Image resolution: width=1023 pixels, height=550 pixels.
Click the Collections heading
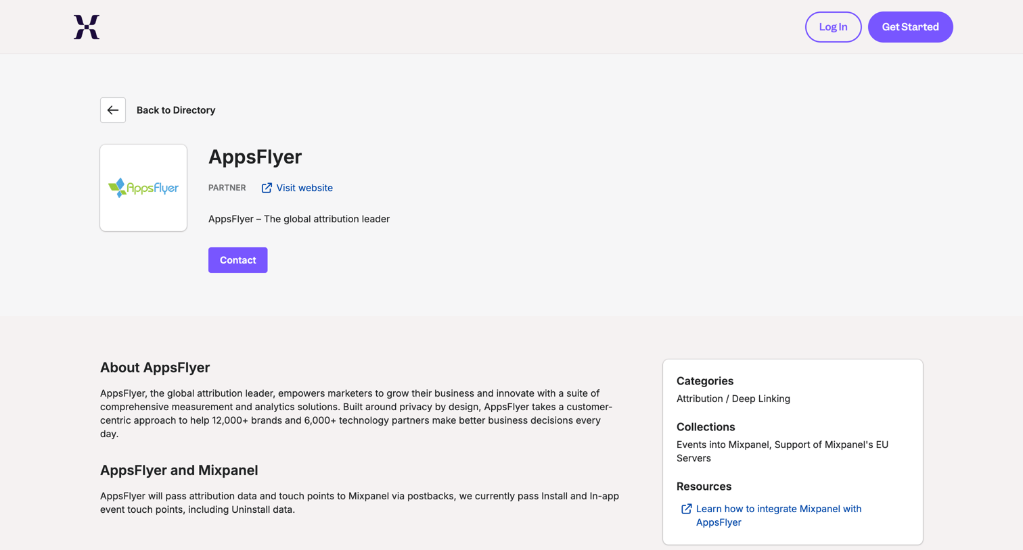point(706,427)
